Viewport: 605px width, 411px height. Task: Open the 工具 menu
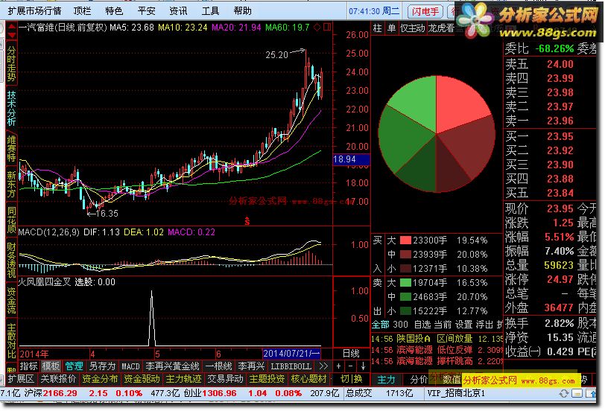pos(210,10)
